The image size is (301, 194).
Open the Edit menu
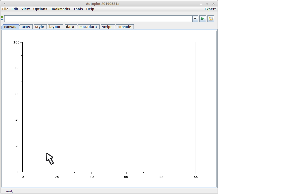point(15,9)
